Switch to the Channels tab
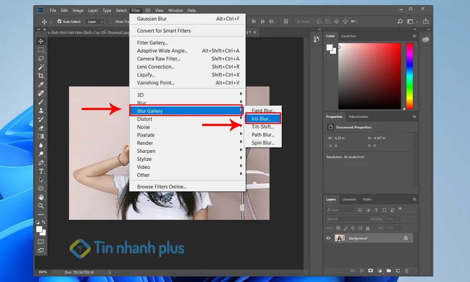This screenshot has width=470, height=282. pos(349,199)
